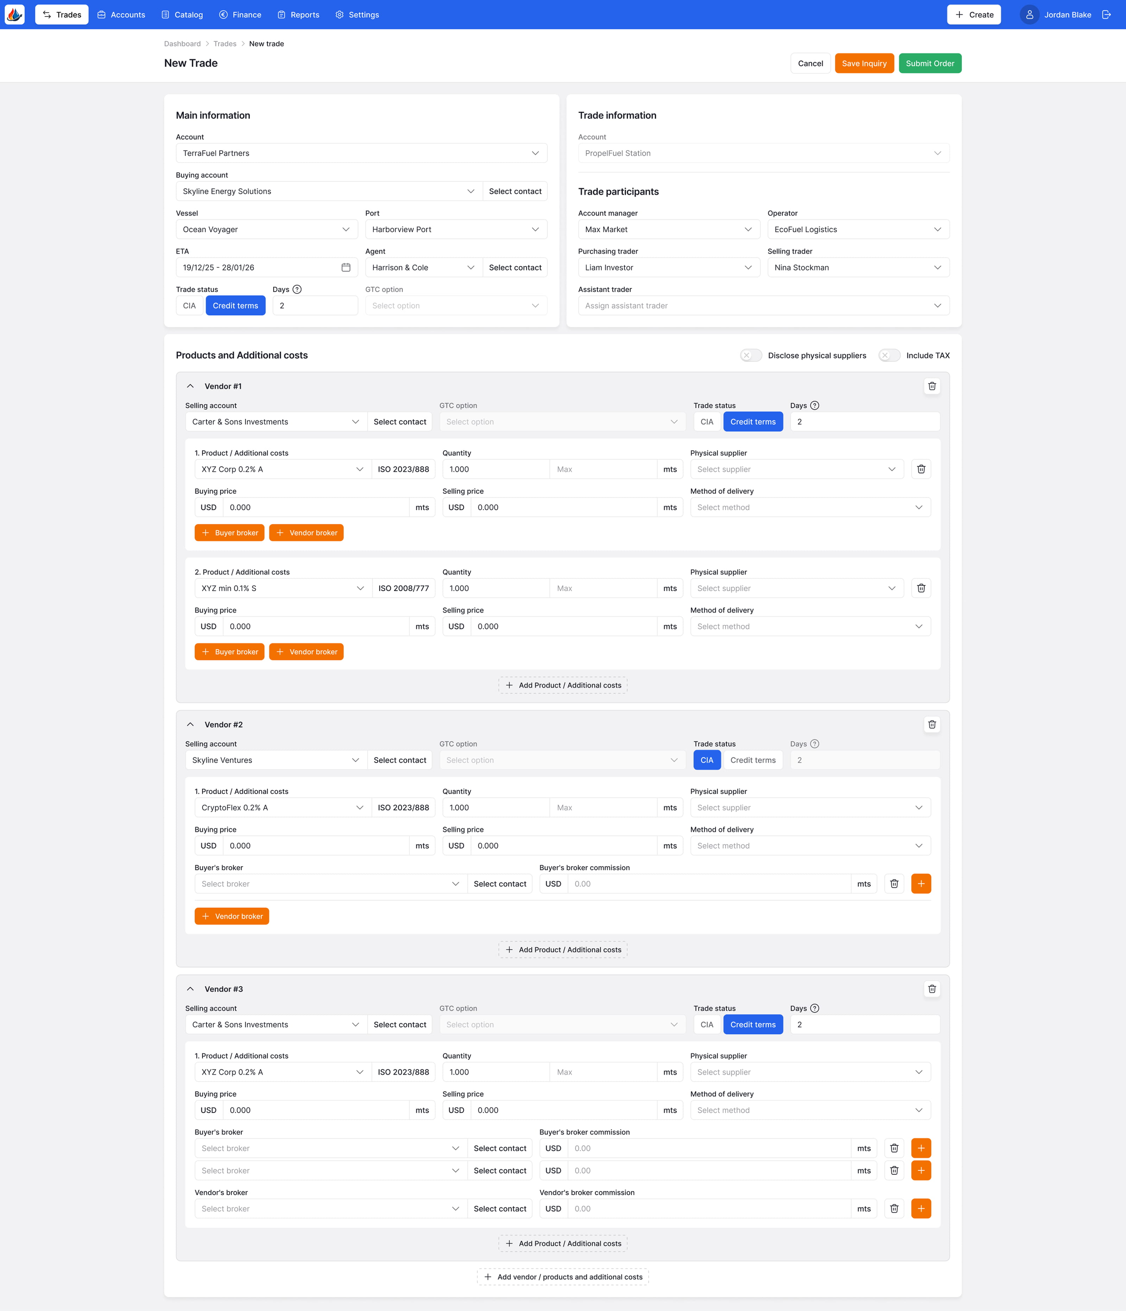
Task: Click the help icon next to Days in Main information
Action: pyautogui.click(x=297, y=289)
